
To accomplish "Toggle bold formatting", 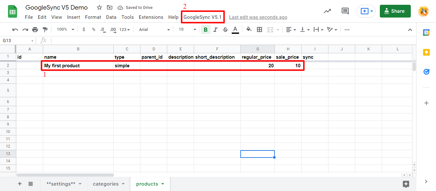I will pyautogui.click(x=206, y=29).
